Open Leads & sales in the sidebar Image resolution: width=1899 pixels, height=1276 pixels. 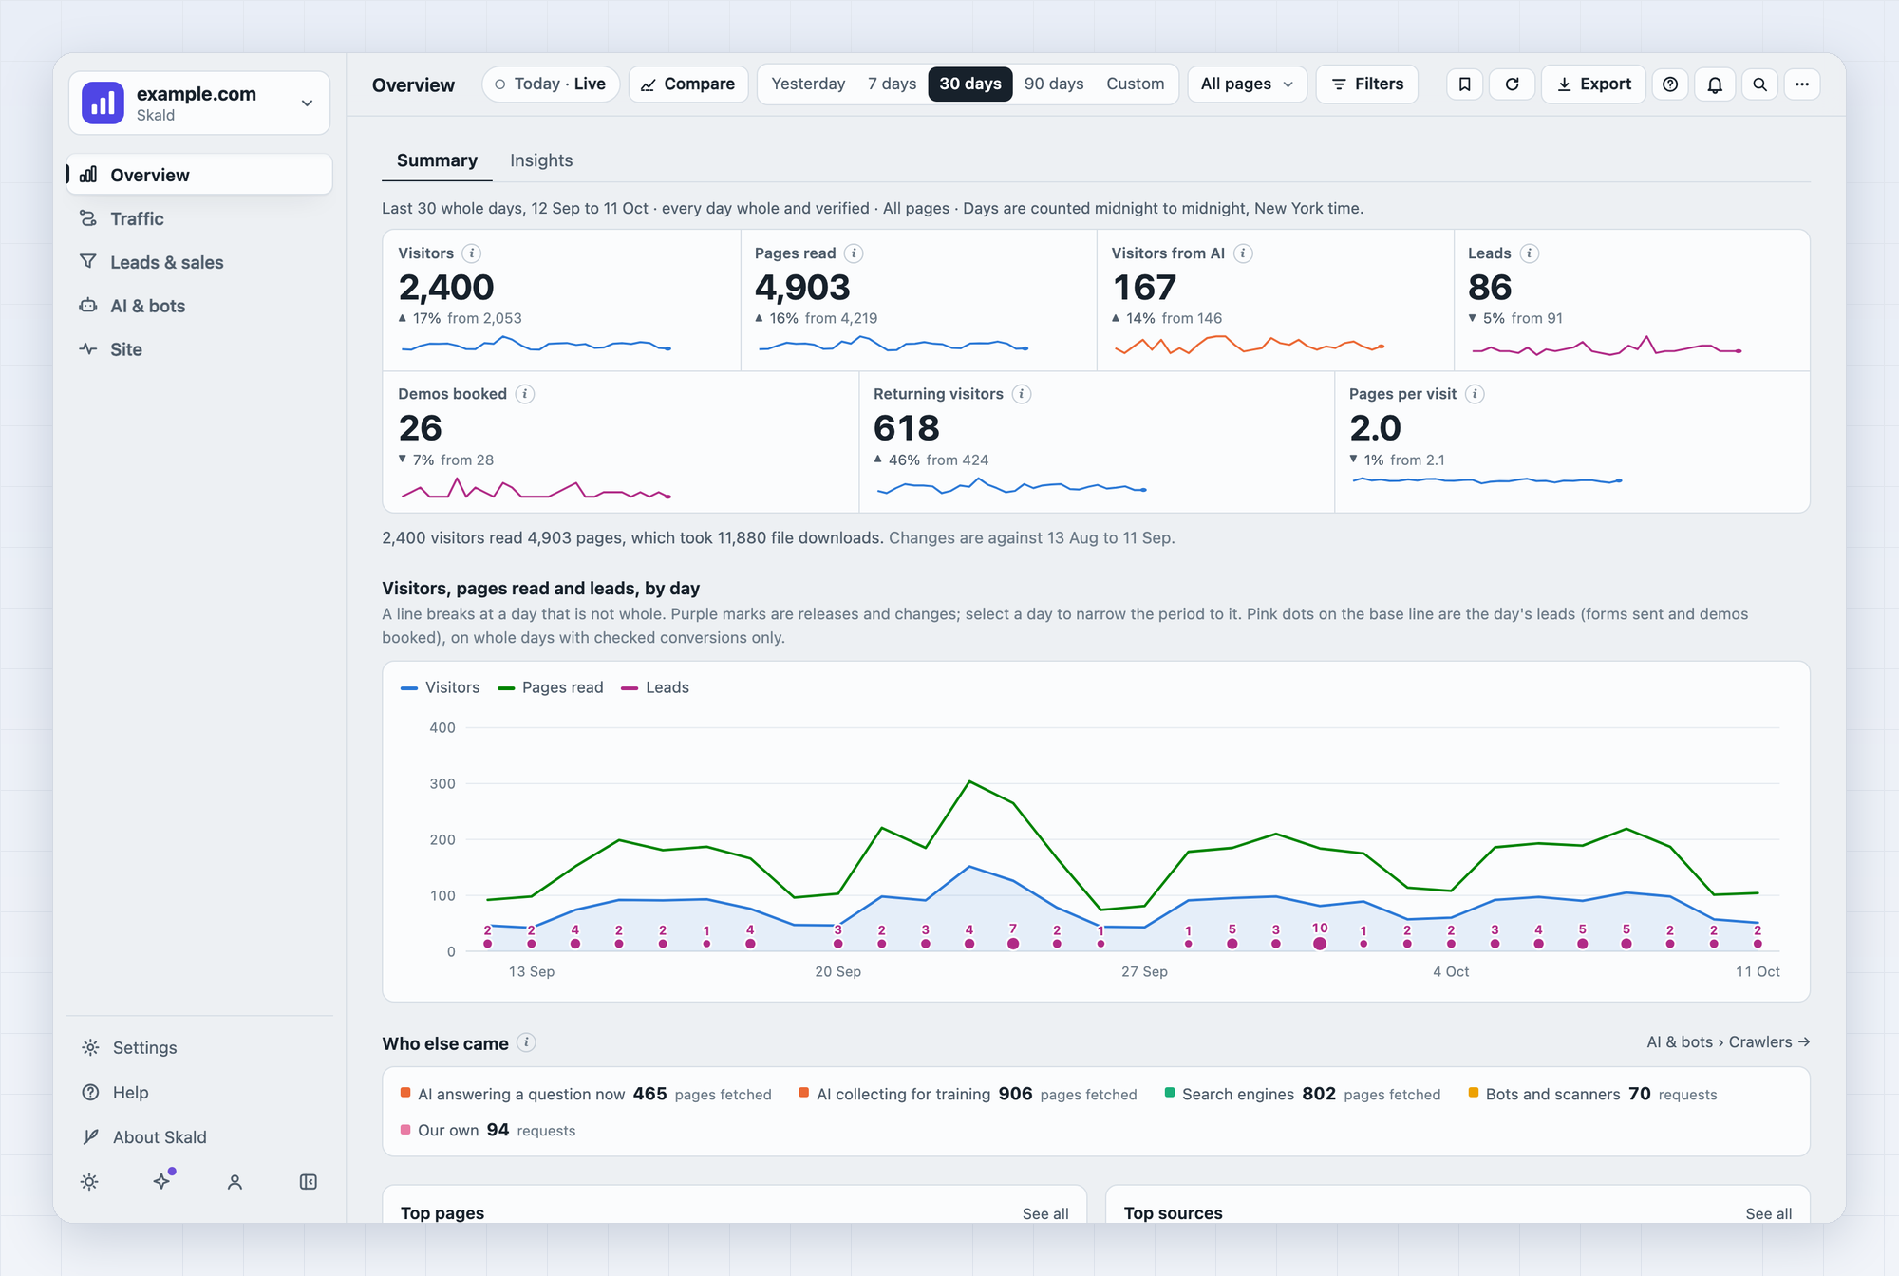pos(199,262)
